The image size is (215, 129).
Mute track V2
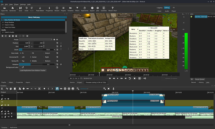[5, 105]
